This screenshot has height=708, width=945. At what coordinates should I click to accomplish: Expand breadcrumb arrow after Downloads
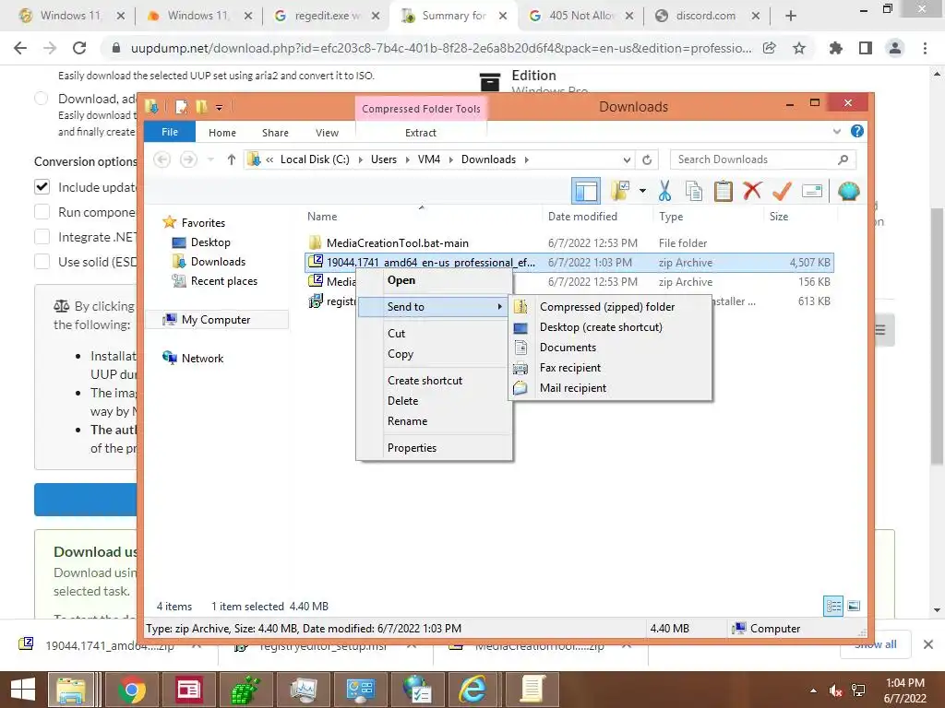pyautogui.click(x=527, y=159)
